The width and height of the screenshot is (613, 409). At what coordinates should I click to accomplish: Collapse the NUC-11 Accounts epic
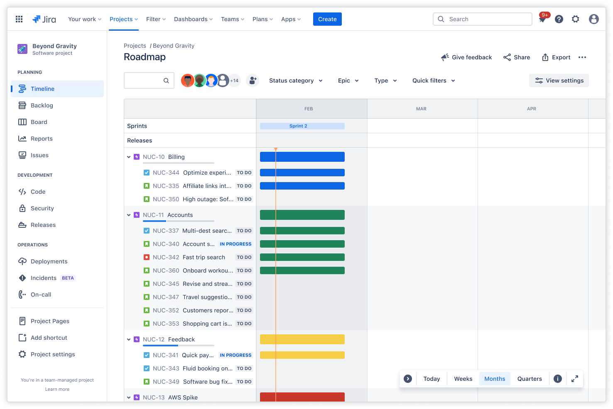tap(129, 215)
